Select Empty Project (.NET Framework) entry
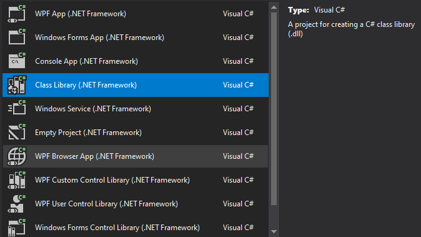The height and width of the screenshot is (237, 421). [136, 132]
